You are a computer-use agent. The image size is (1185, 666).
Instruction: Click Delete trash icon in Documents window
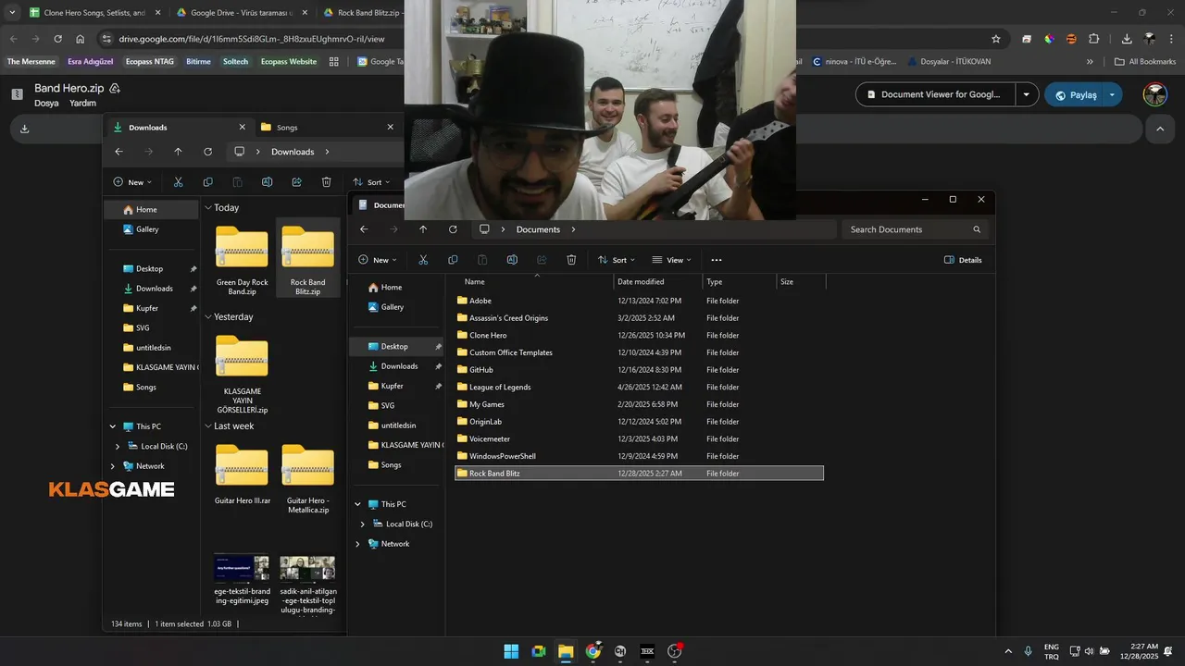571,260
